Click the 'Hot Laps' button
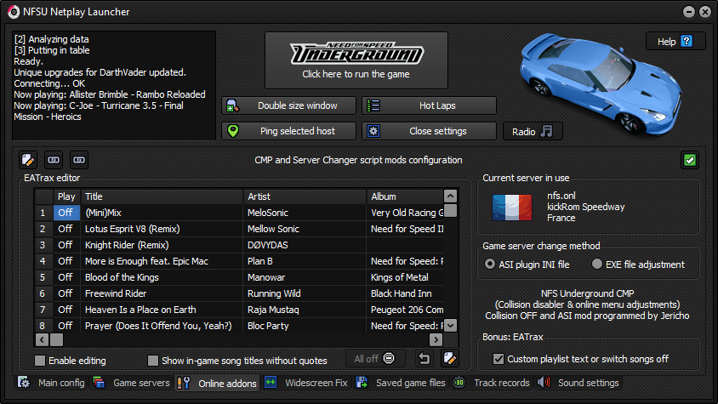718x404 pixels. click(x=429, y=105)
